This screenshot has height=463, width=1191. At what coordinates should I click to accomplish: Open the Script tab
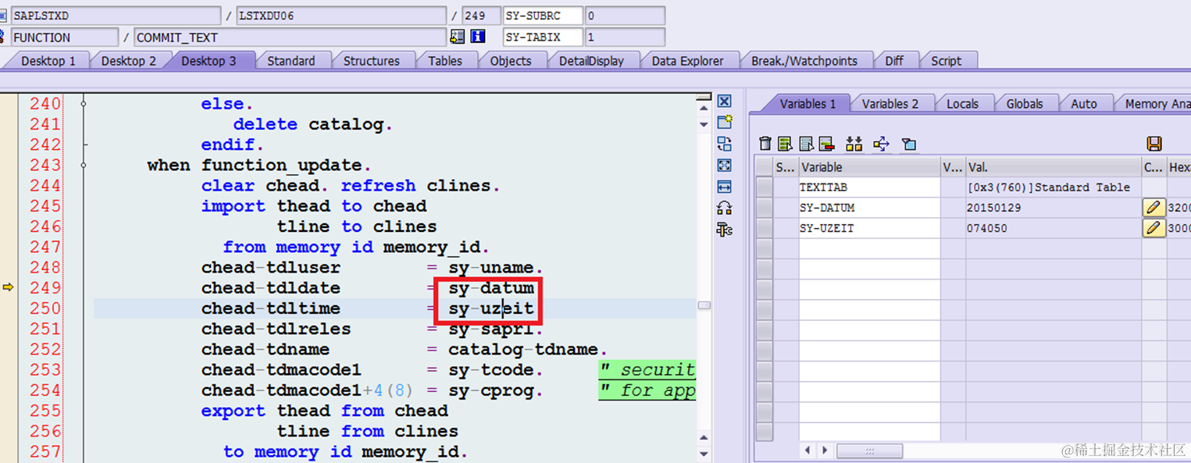947,61
